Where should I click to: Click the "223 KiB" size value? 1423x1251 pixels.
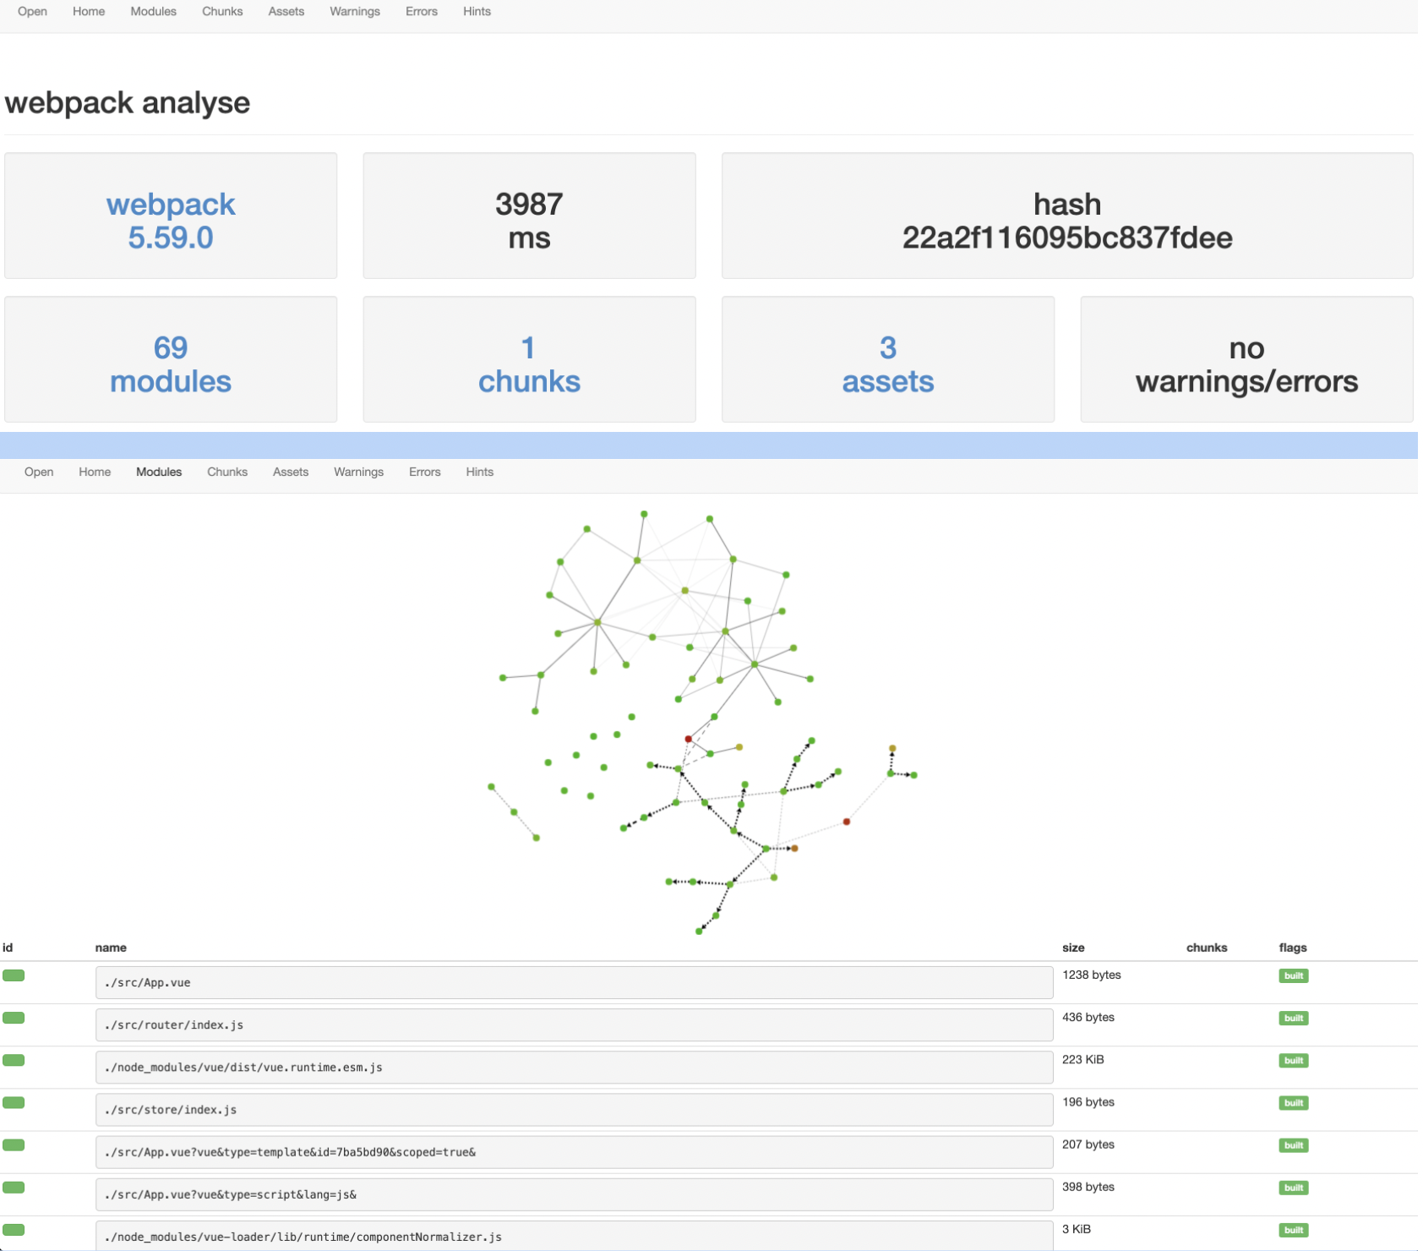[1083, 1059]
